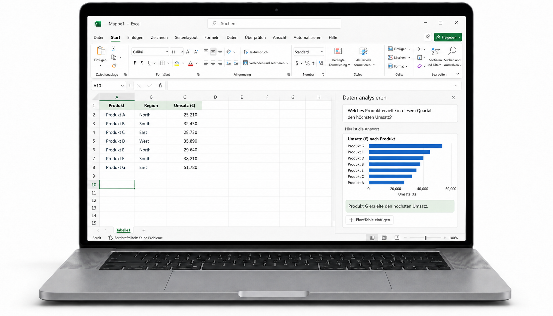Open the Datei menu
This screenshot has height=316, width=553.
(98, 37)
